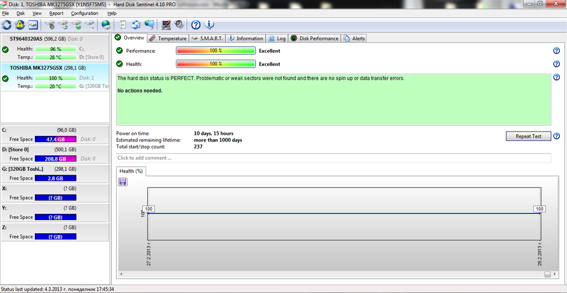567x293 pixels.
Task: Click ST9640320AS Health 96 % bar
Action: click(56, 49)
